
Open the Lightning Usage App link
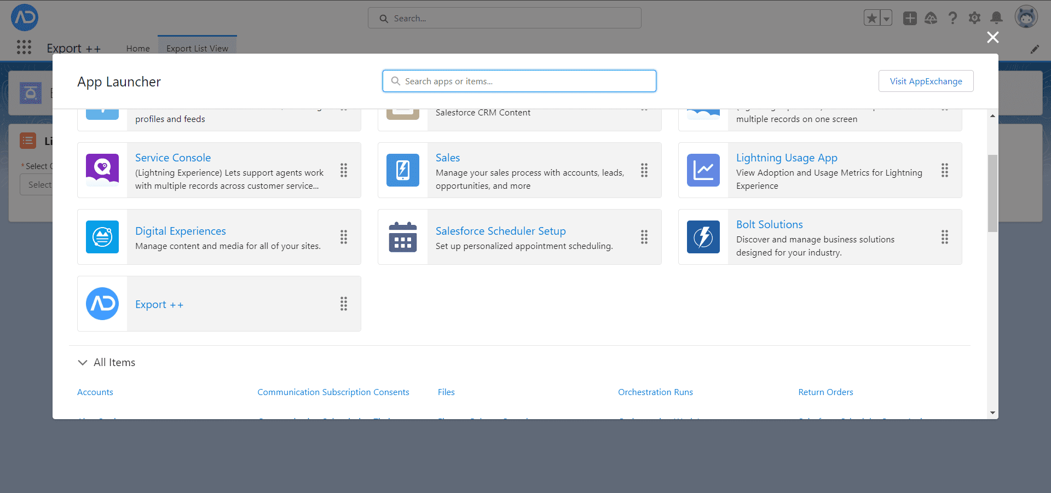click(x=787, y=158)
